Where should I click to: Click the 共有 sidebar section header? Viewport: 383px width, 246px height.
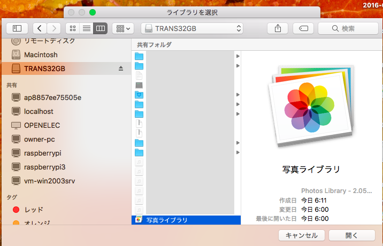12,85
